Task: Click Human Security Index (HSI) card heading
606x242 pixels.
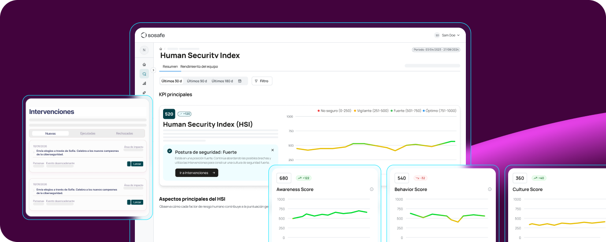Action: click(208, 125)
